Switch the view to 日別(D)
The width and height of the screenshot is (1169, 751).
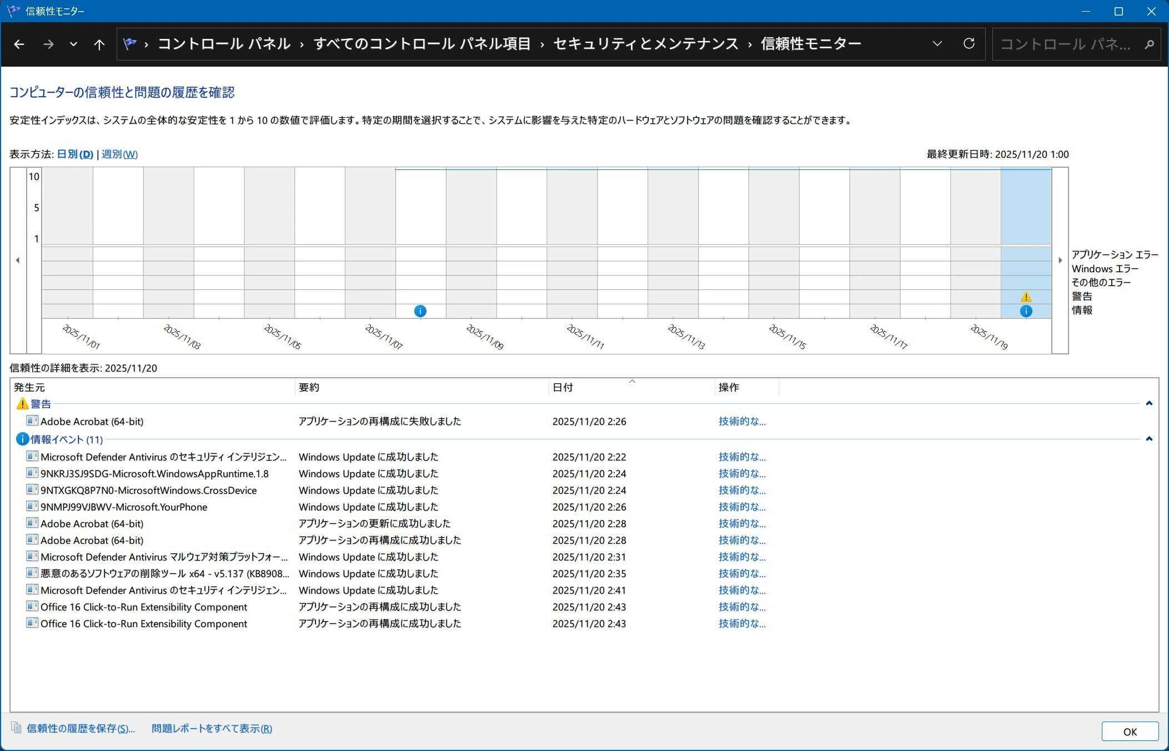75,154
